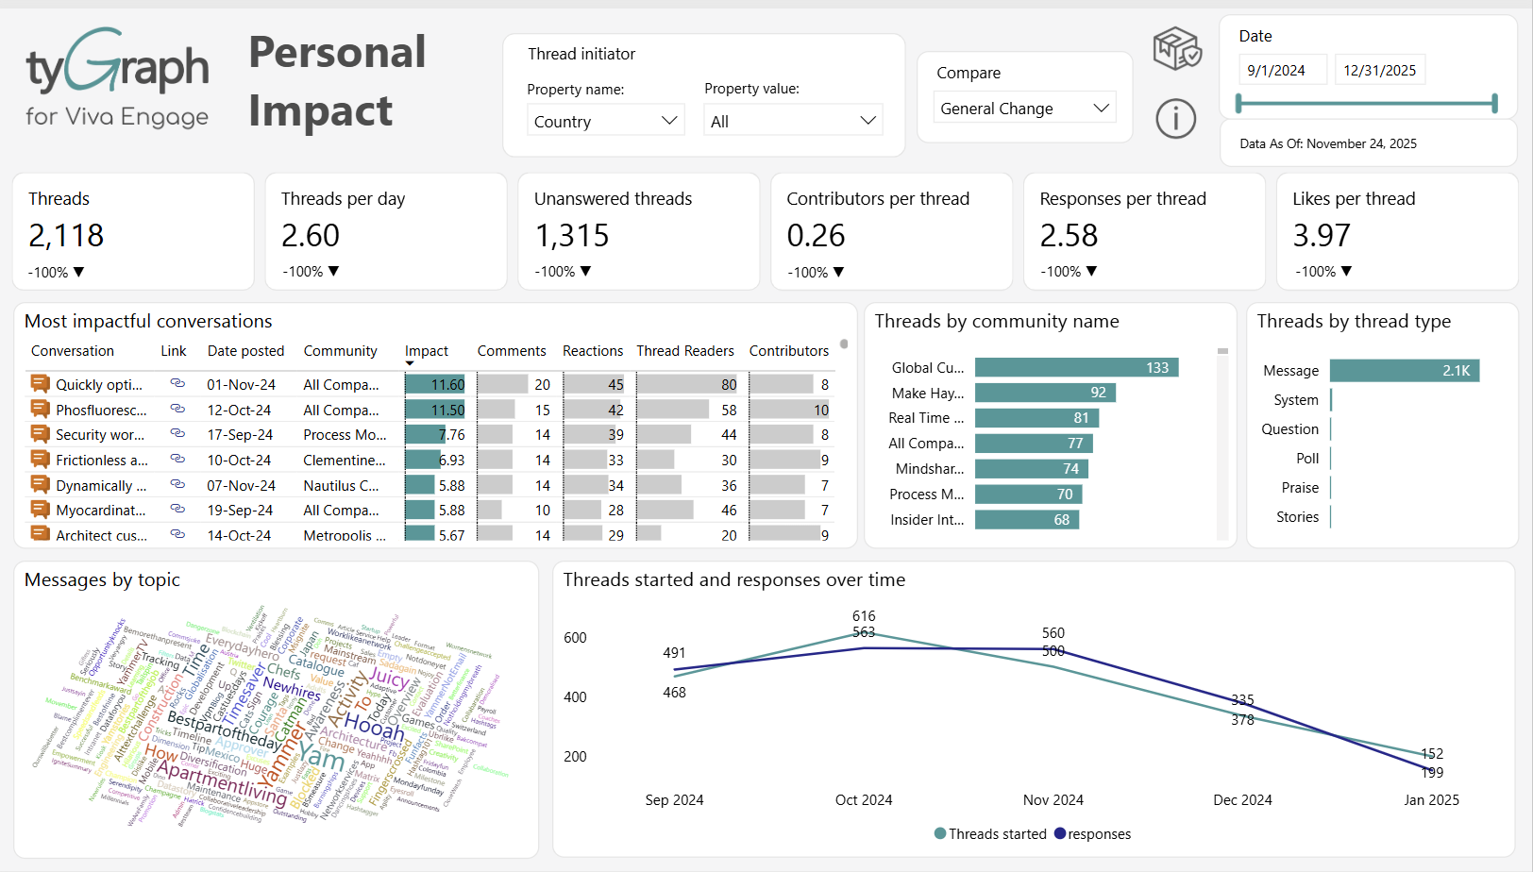Open the Country property name dropdown
Image resolution: width=1533 pixels, height=872 pixels.
(605, 120)
